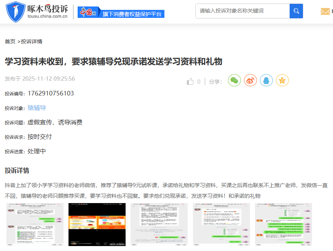Click the 处理中 progress status
Viewport: 333px width, 251px height.
tap(37, 151)
